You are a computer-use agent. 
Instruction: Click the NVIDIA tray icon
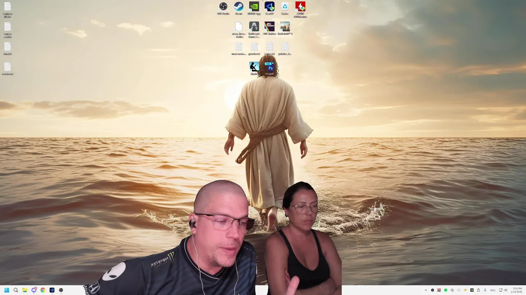[472, 290]
